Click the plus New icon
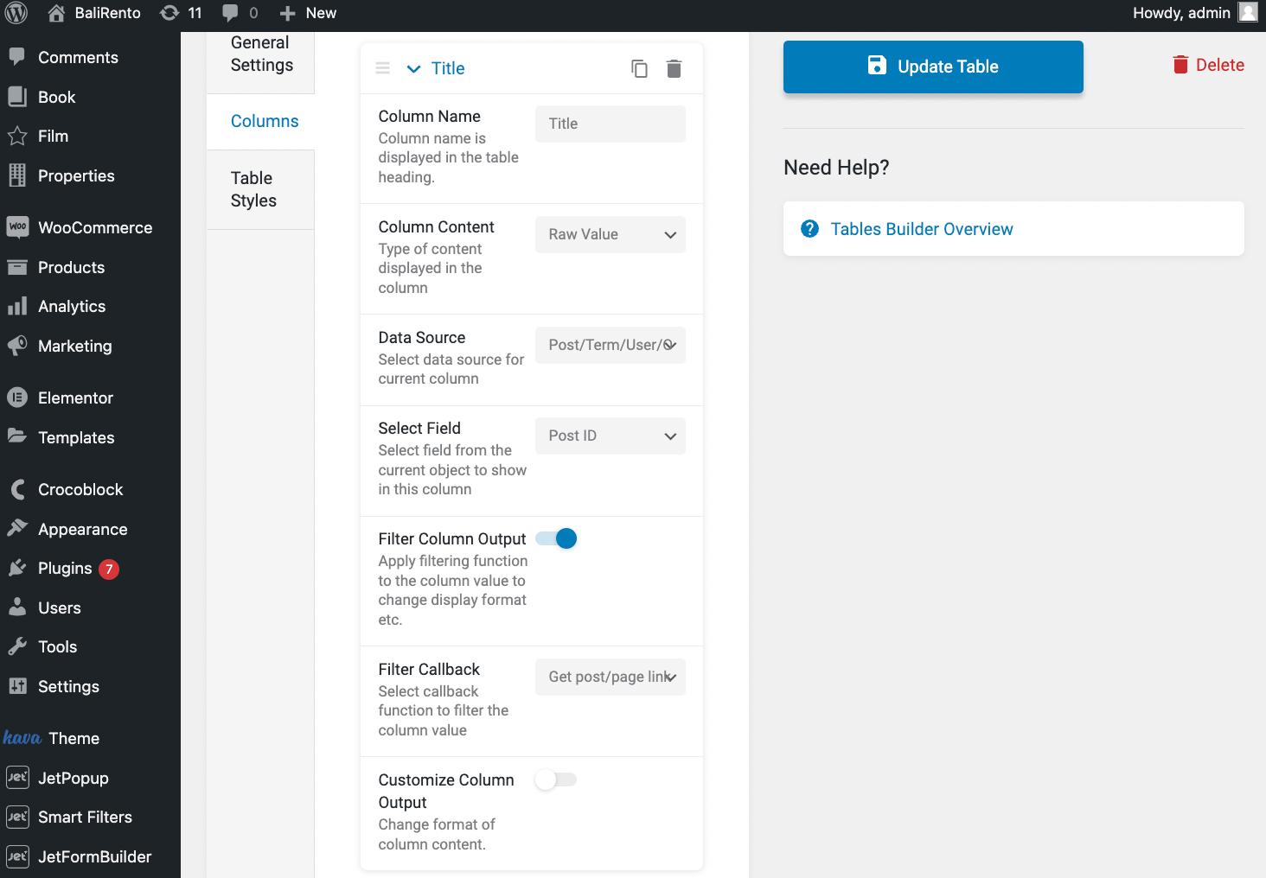The width and height of the screenshot is (1266, 878). point(288,13)
